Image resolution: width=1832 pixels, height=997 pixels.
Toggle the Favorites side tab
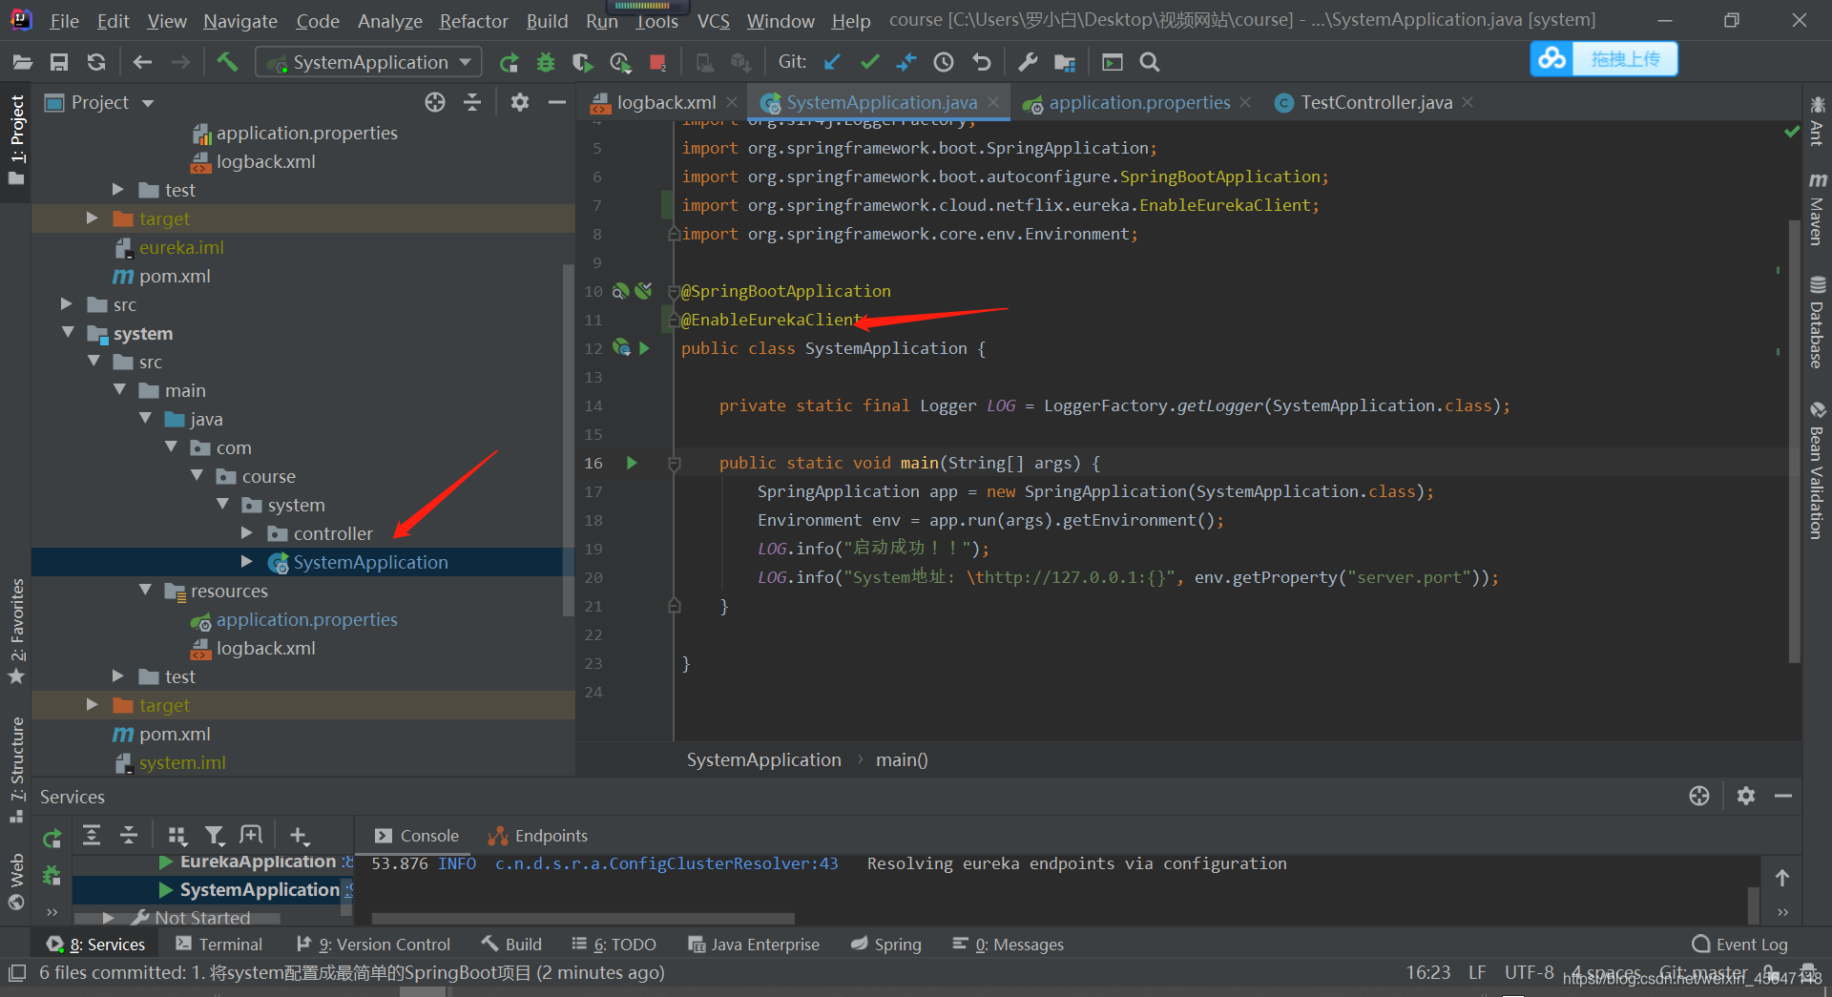16,632
